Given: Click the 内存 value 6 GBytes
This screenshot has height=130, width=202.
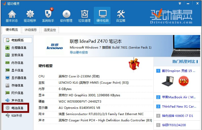Looking at the screenshot, I should pyautogui.click(x=65, y=89).
